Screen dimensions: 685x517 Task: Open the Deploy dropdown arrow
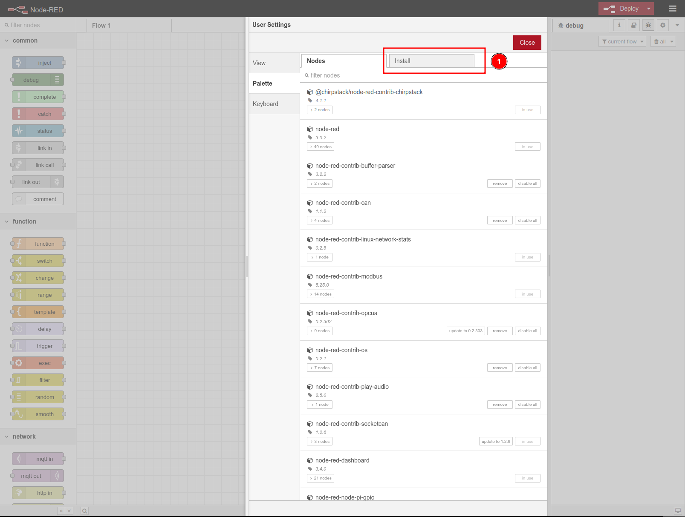coord(649,9)
